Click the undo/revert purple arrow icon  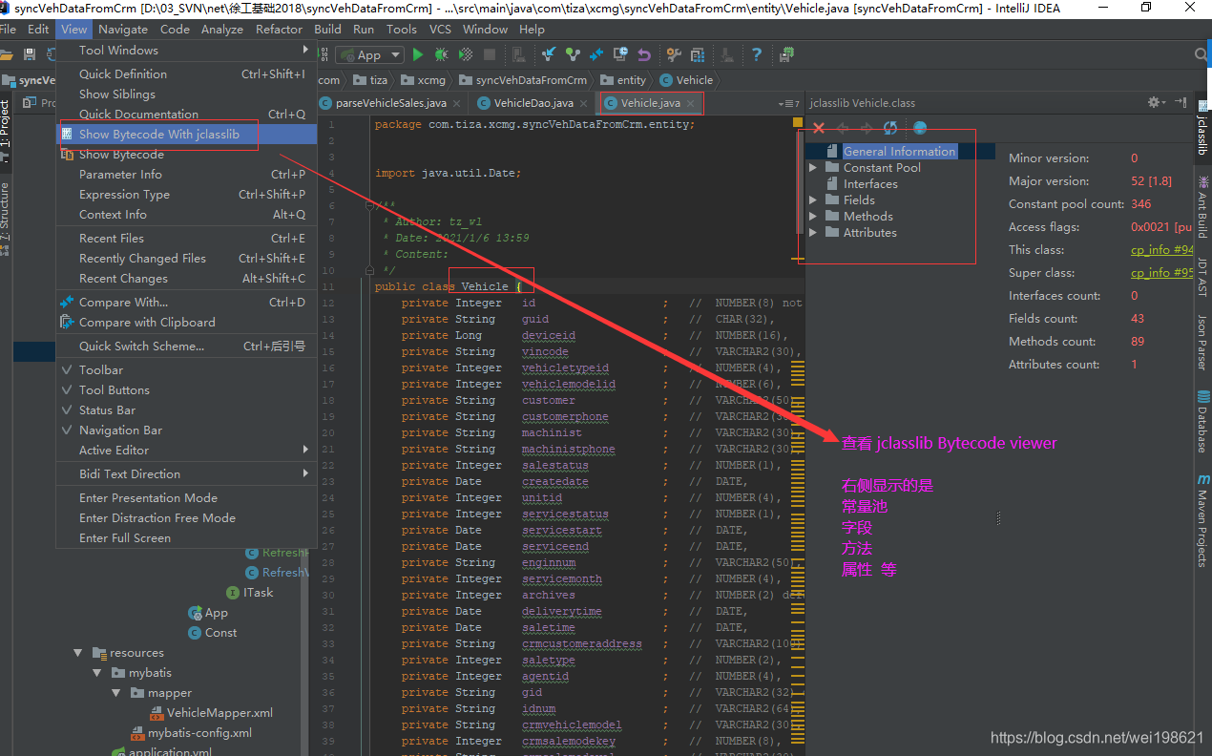(644, 54)
